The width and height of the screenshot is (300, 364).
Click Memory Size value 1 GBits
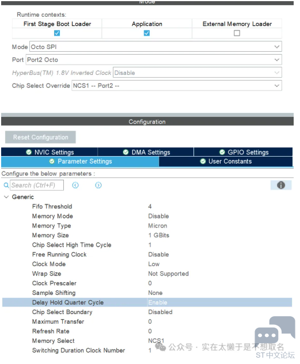(x=159, y=235)
